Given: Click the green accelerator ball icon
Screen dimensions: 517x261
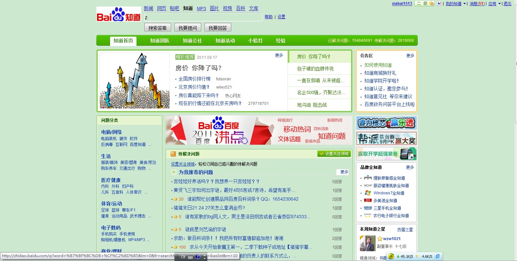Looking at the screenshot, I should [391, 256].
